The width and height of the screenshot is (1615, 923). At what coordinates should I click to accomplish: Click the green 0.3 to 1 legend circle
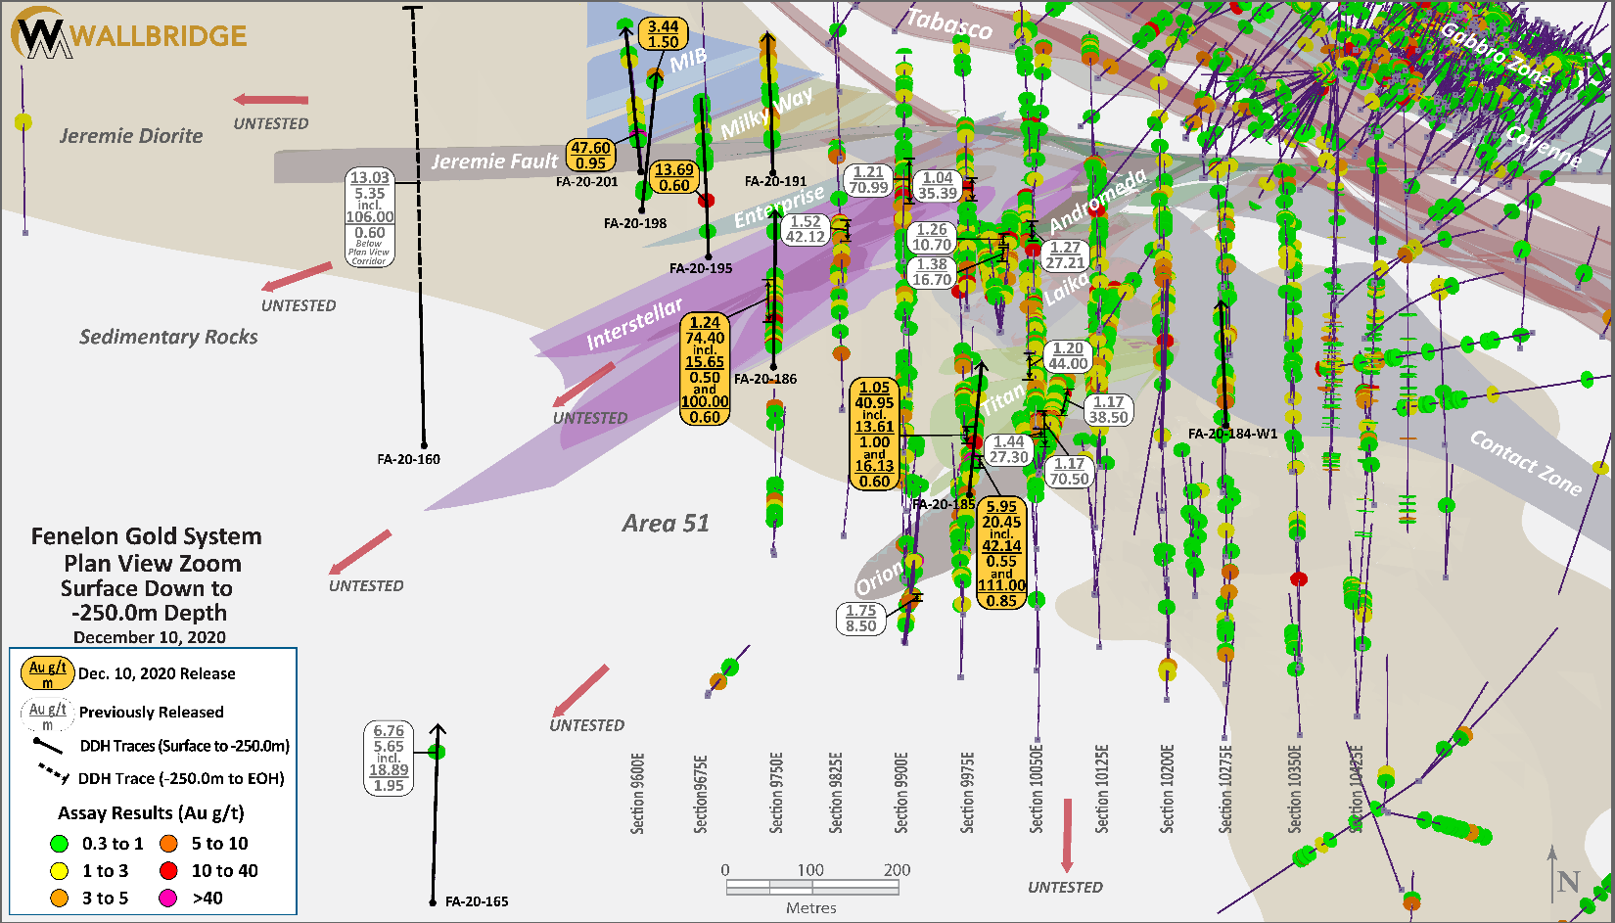coord(60,844)
